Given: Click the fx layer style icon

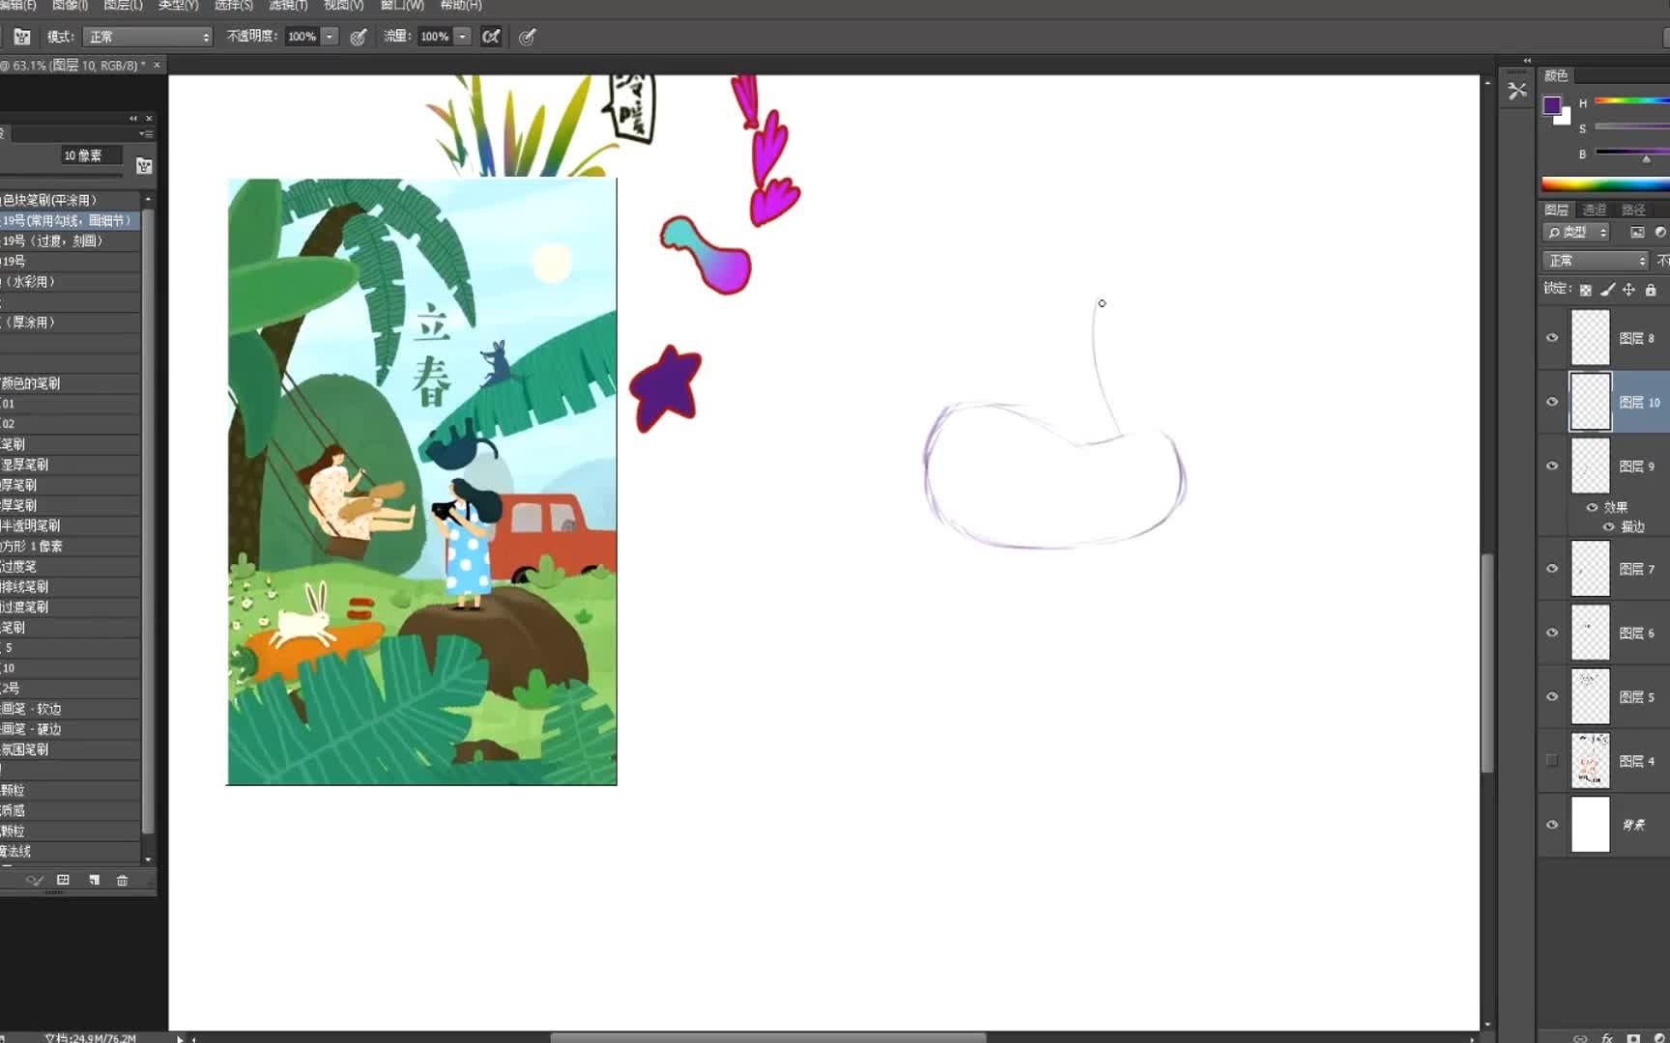Looking at the screenshot, I should click(1607, 1038).
